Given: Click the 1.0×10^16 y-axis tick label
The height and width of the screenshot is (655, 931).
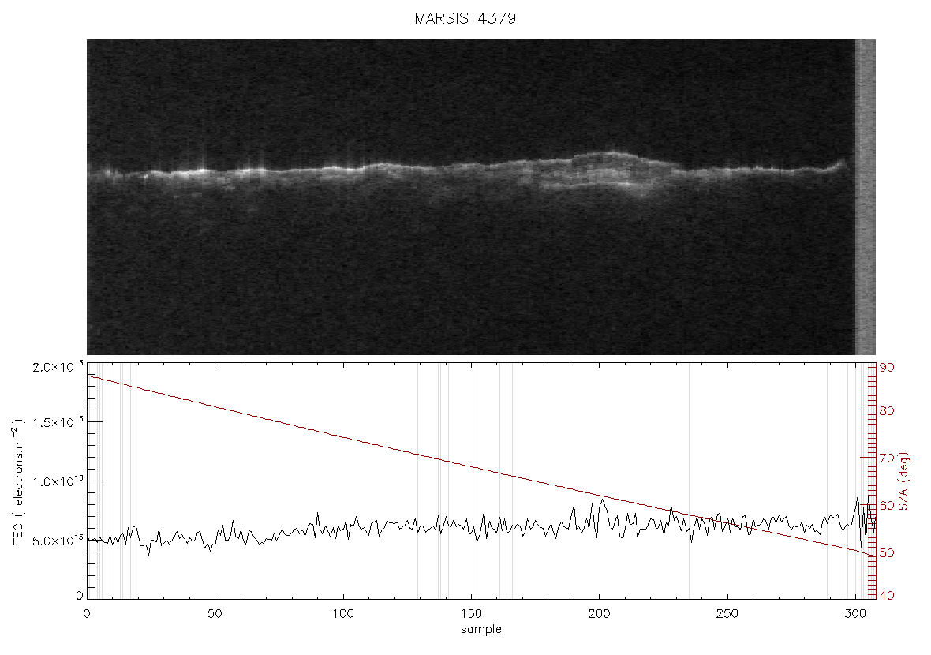Looking at the screenshot, I should coord(58,481).
